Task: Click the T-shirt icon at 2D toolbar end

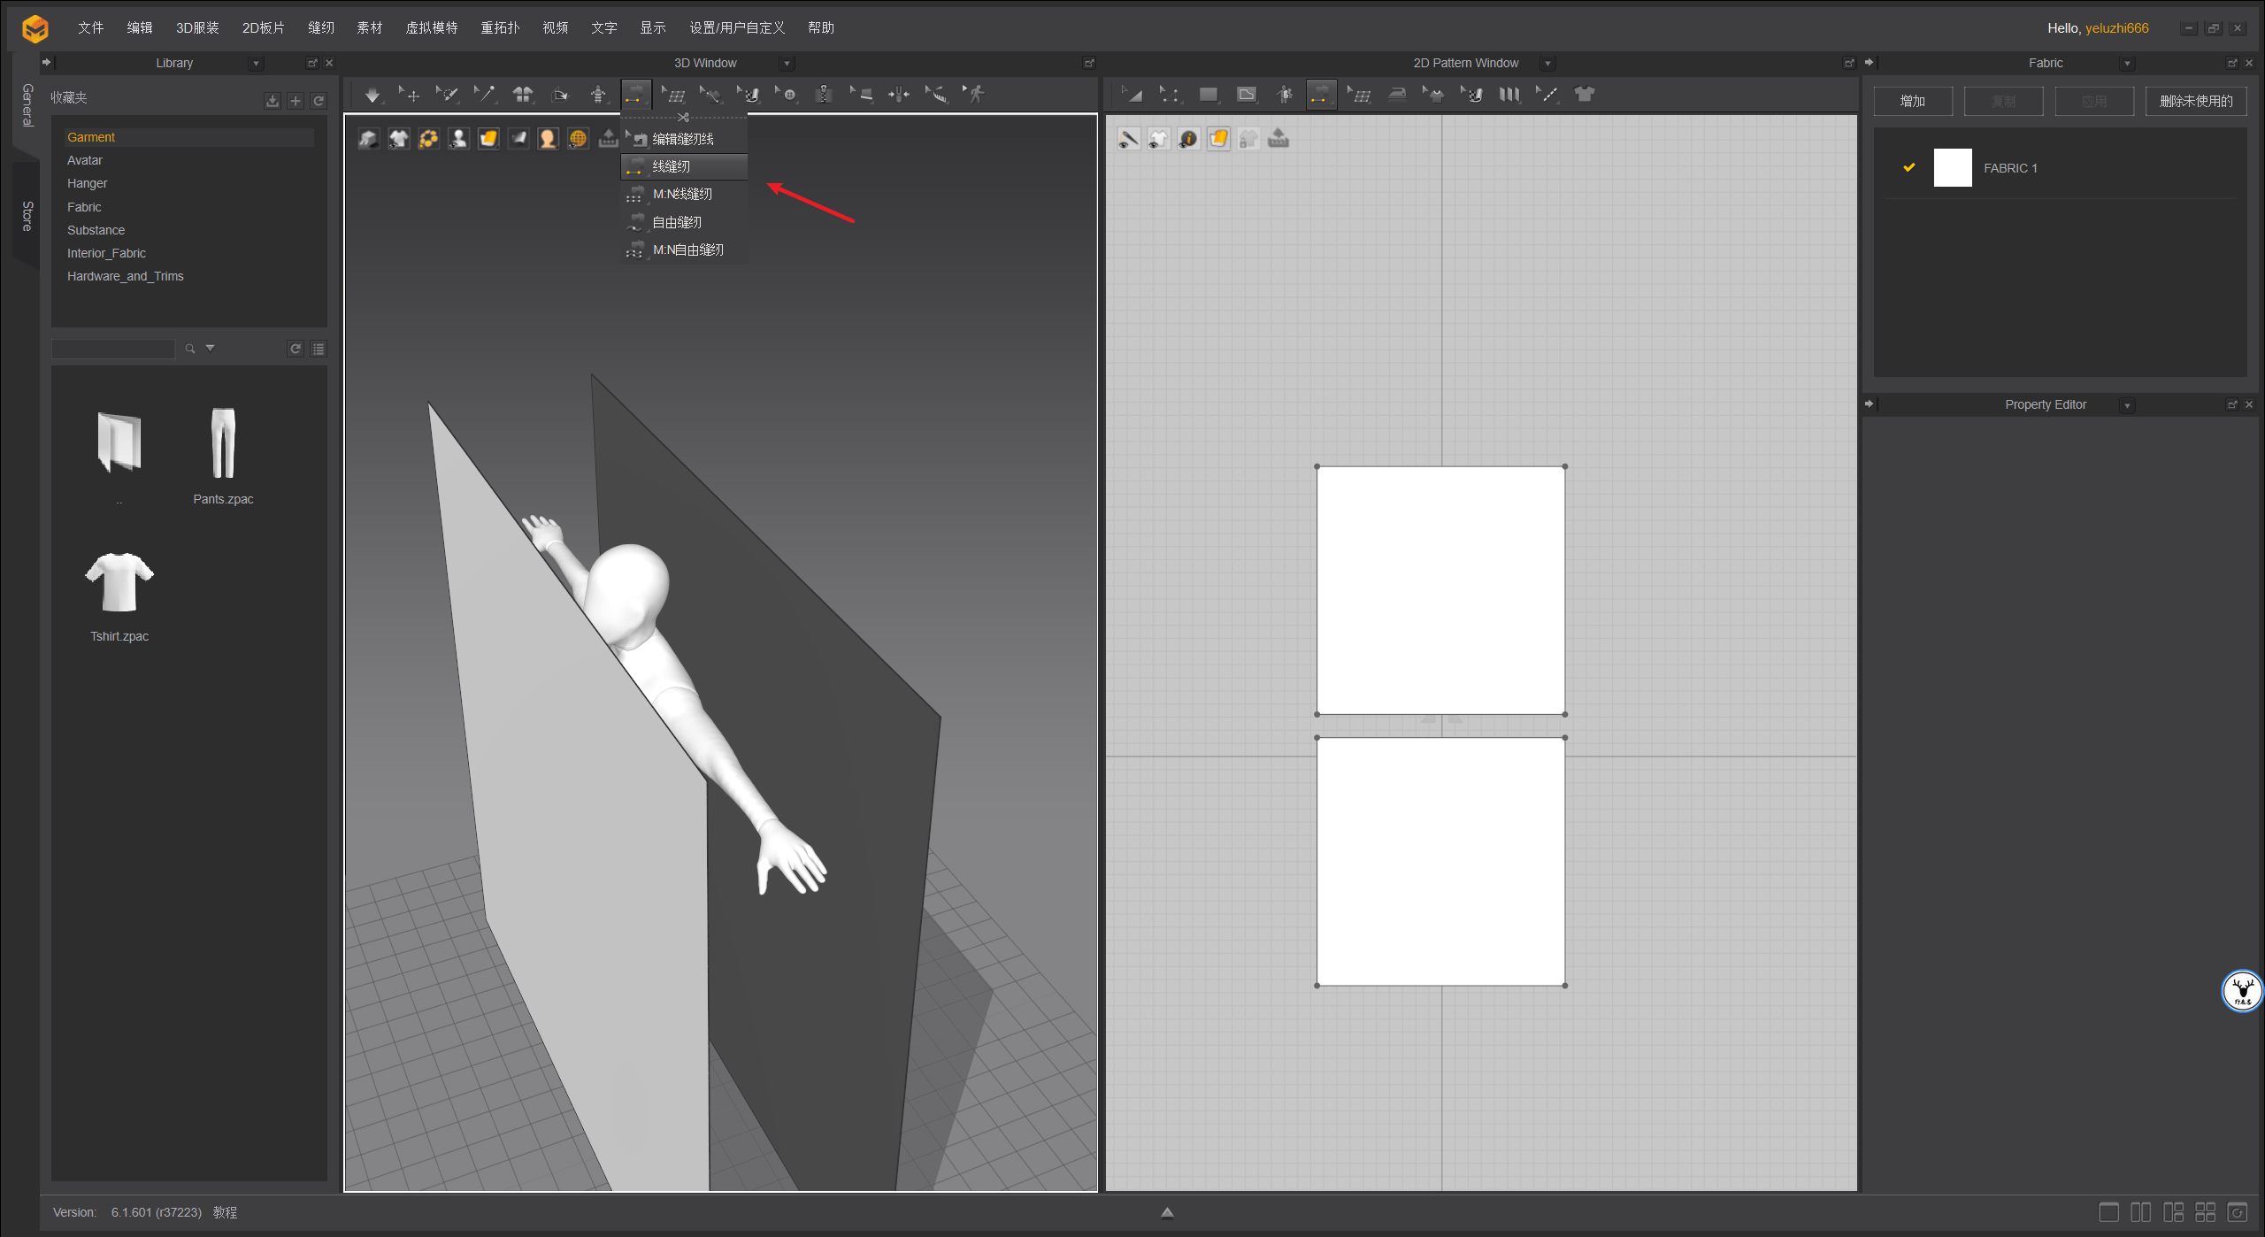Action: click(x=1585, y=95)
